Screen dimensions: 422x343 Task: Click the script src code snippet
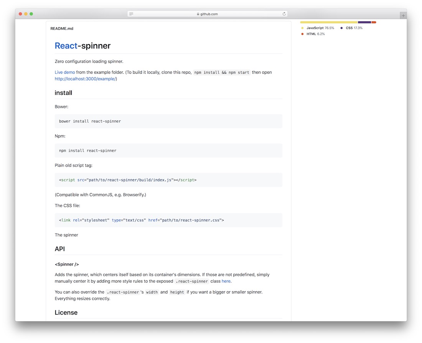click(168, 180)
